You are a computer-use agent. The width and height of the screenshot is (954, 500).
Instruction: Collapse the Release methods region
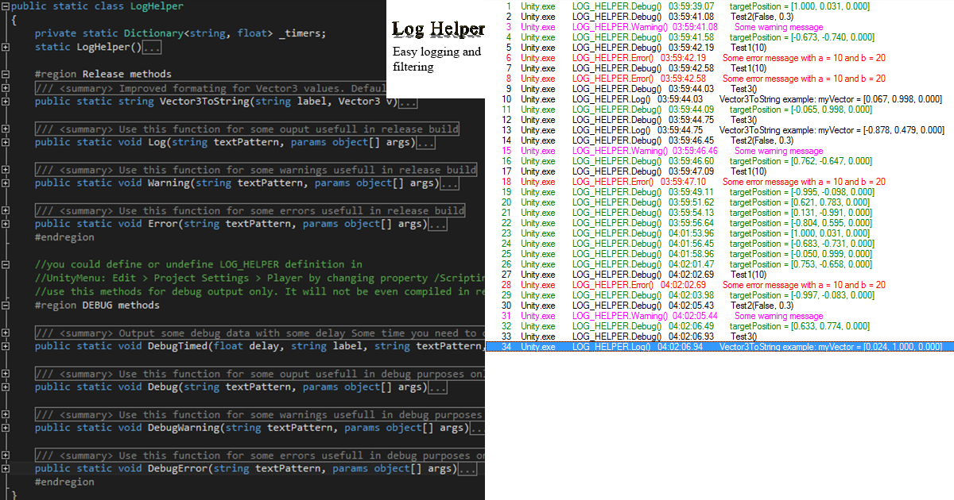6,73
